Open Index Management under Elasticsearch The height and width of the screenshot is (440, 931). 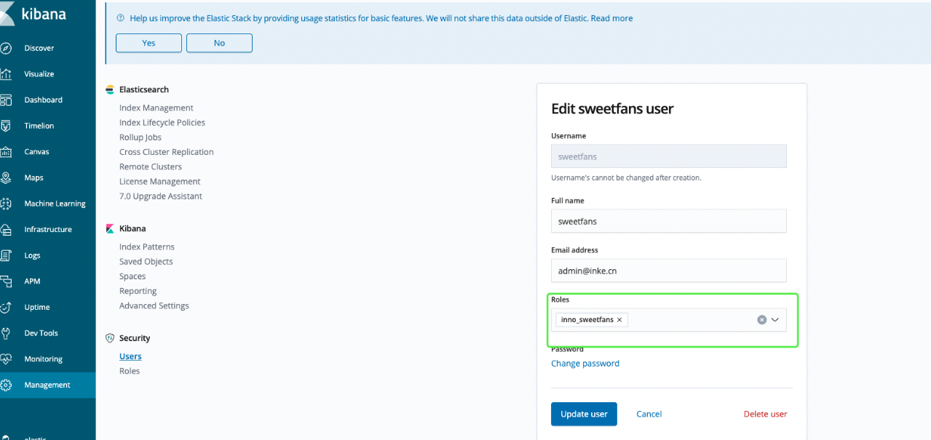point(156,108)
